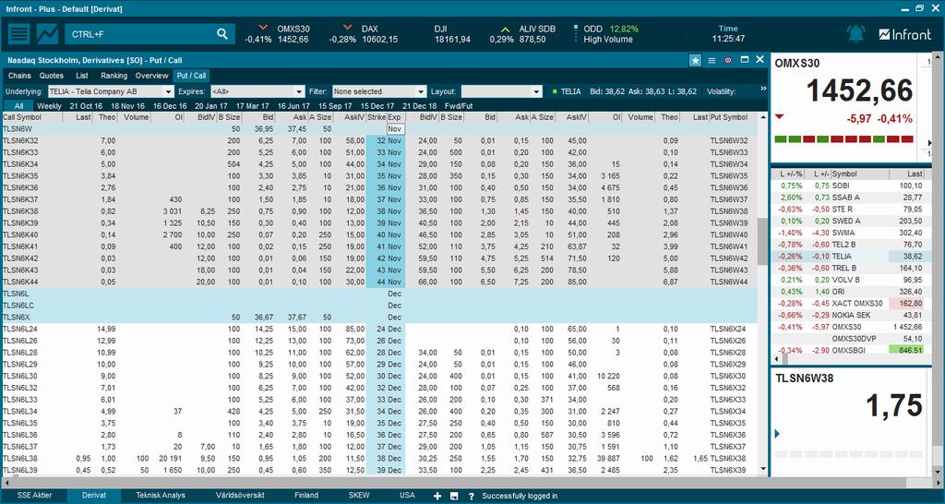This screenshot has height=504, width=945.
Task: Add a new desktop with plus icon
Action: click(437, 496)
